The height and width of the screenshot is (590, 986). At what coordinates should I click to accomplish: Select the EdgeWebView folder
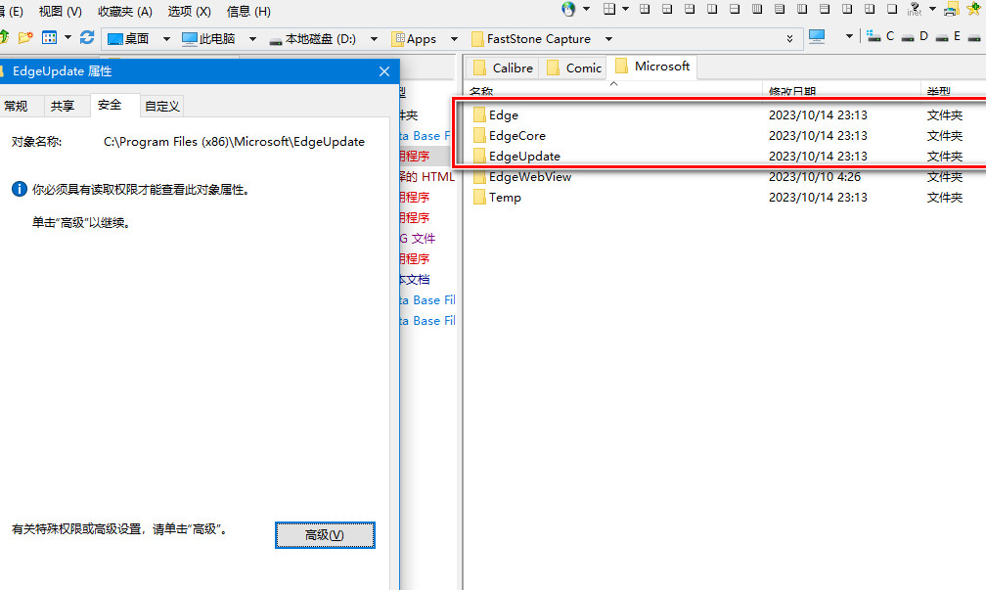tap(529, 177)
